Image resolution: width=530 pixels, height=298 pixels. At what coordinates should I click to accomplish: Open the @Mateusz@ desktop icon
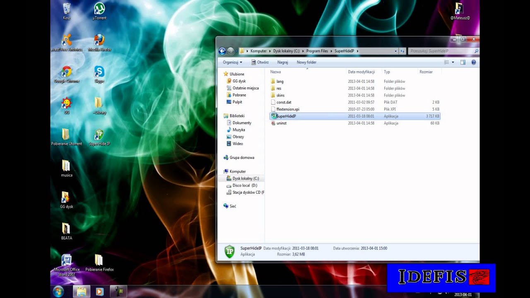460,11
